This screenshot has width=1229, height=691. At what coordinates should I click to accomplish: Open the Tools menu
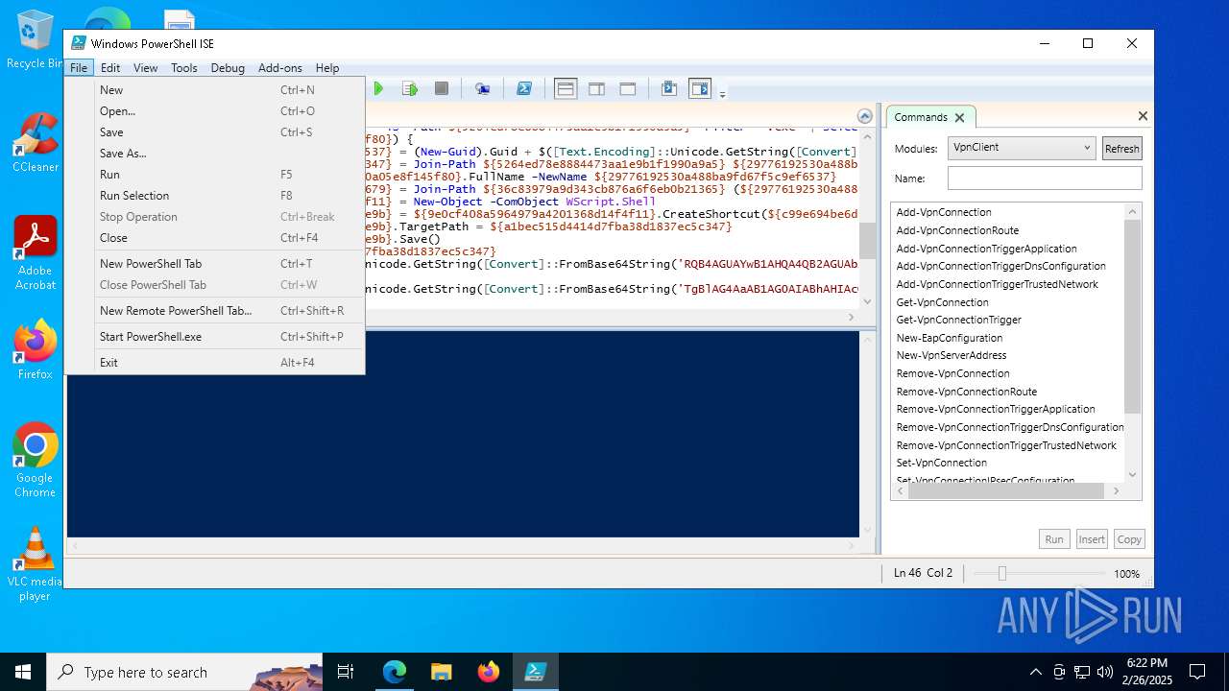pos(184,68)
